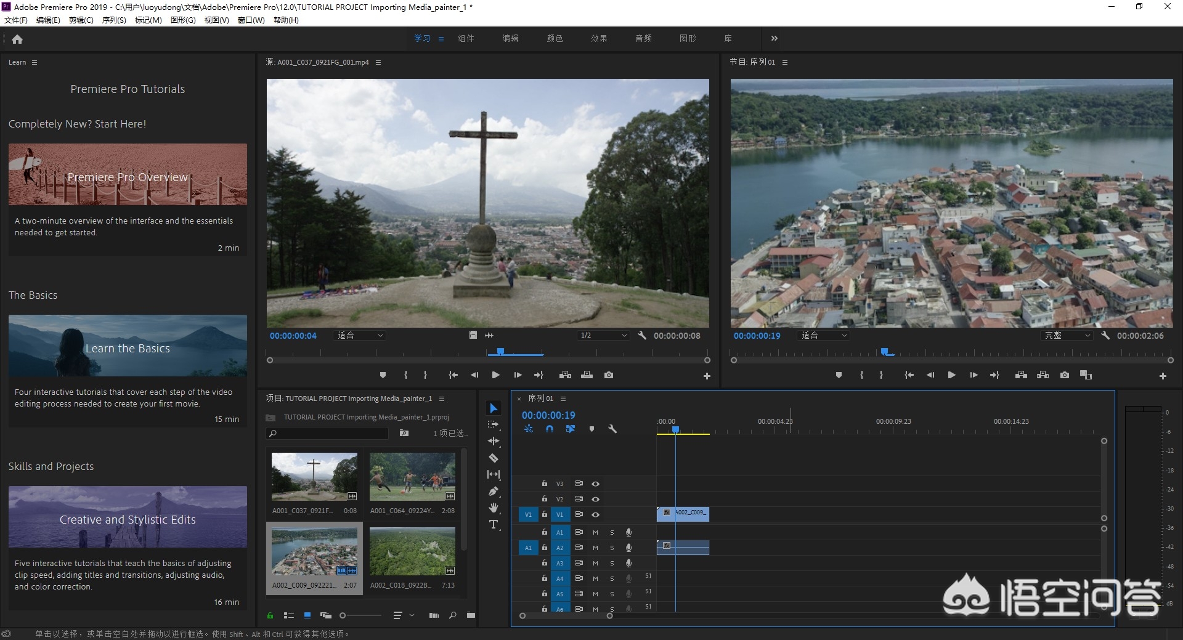1183x640 pixels.
Task: Open Button Editor plus in Source monitor
Action: tap(707, 376)
